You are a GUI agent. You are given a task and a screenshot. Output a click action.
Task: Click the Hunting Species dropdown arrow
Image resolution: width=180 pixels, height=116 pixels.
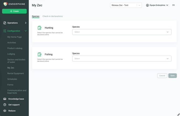tap(168, 32)
